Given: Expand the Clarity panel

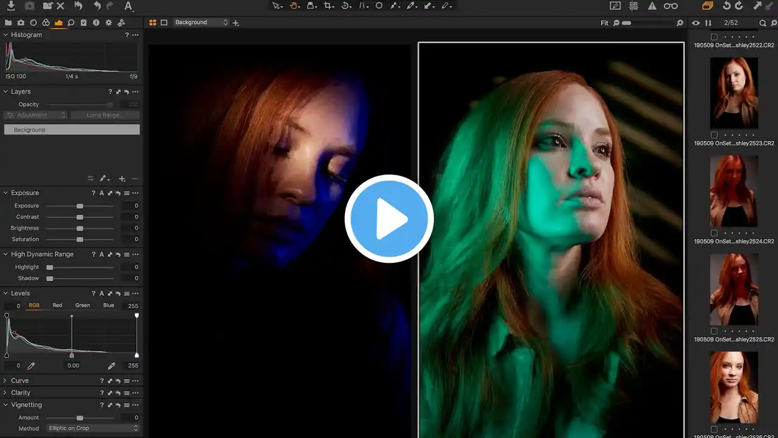Looking at the screenshot, I should pyautogui.click(x=6, y=393).
